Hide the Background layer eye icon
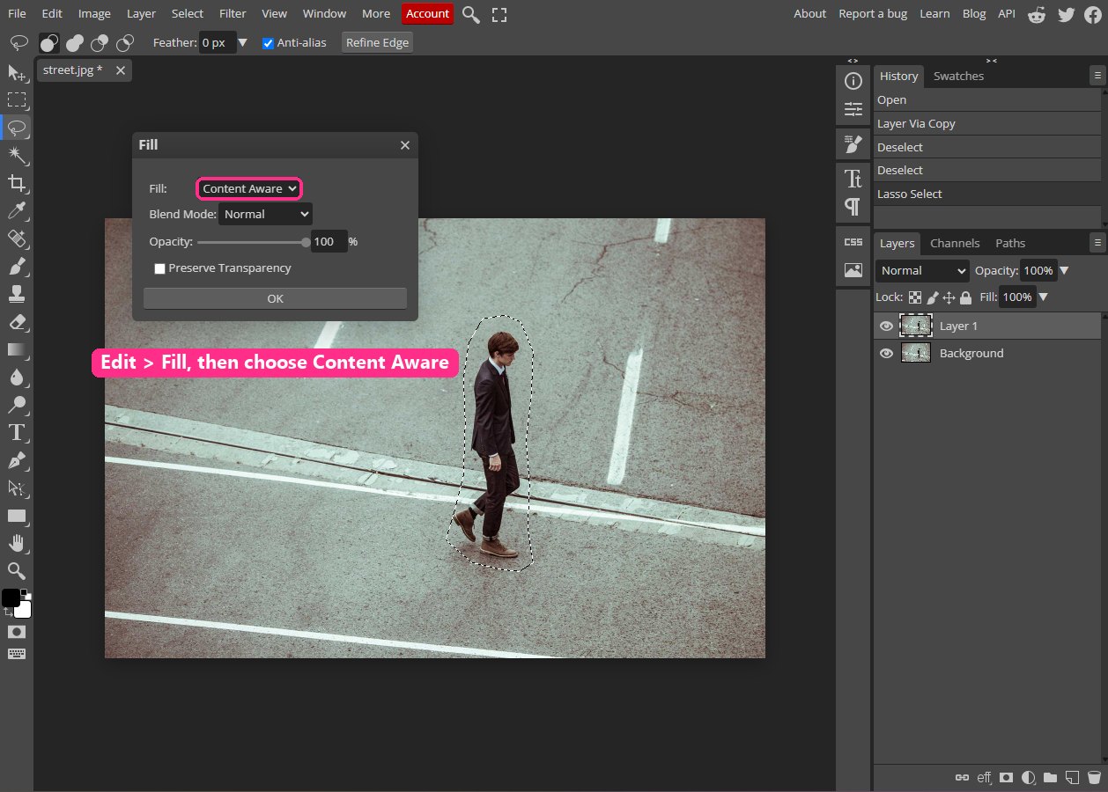 pos(886,353)
